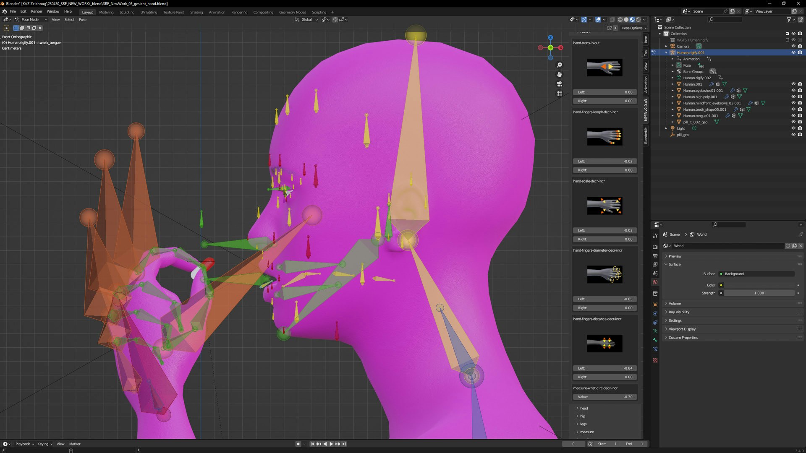The width and height of the screenshot is (806, 453).
Task: Toggle camera view icon in viewport
Action: coord(559,84)
